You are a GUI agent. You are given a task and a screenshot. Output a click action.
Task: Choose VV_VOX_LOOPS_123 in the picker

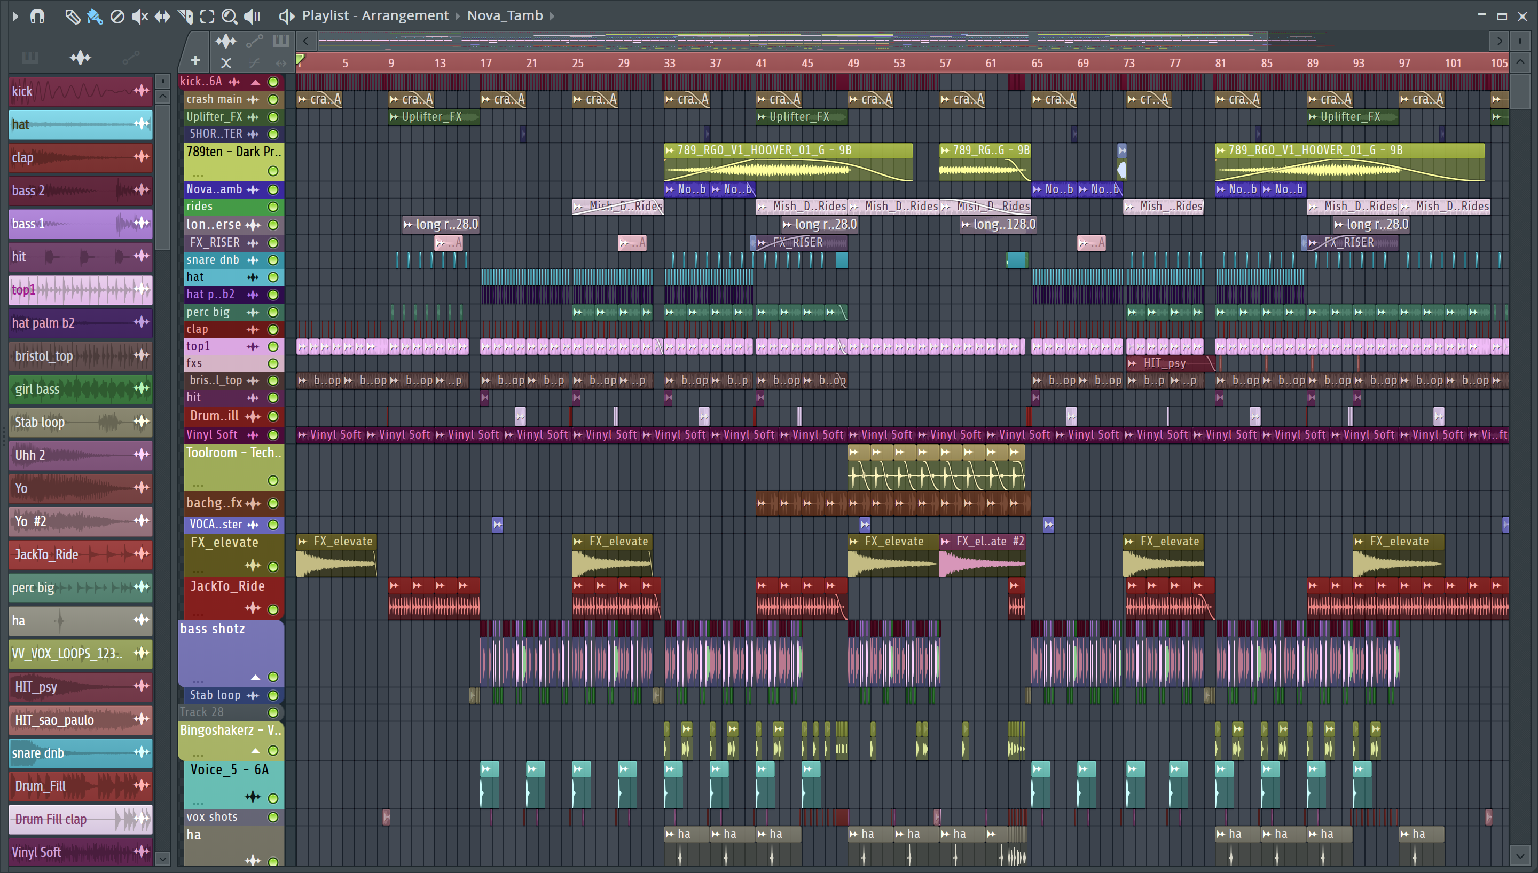(x=81, y=654)
